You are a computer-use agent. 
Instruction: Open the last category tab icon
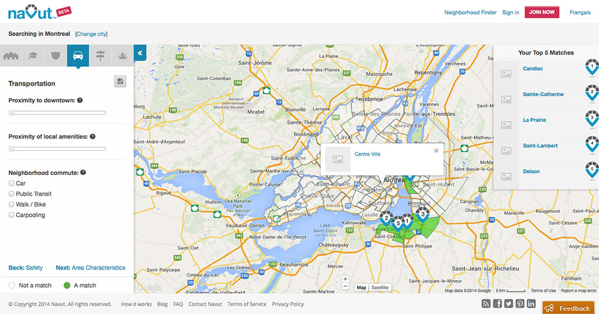click(122, 56)
